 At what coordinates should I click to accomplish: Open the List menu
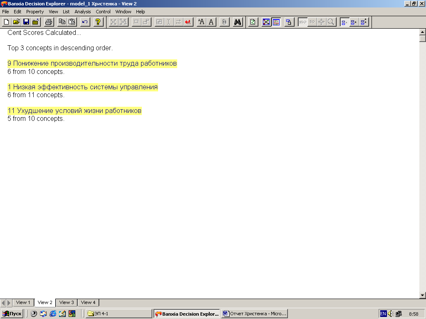(x=66, y=12)
